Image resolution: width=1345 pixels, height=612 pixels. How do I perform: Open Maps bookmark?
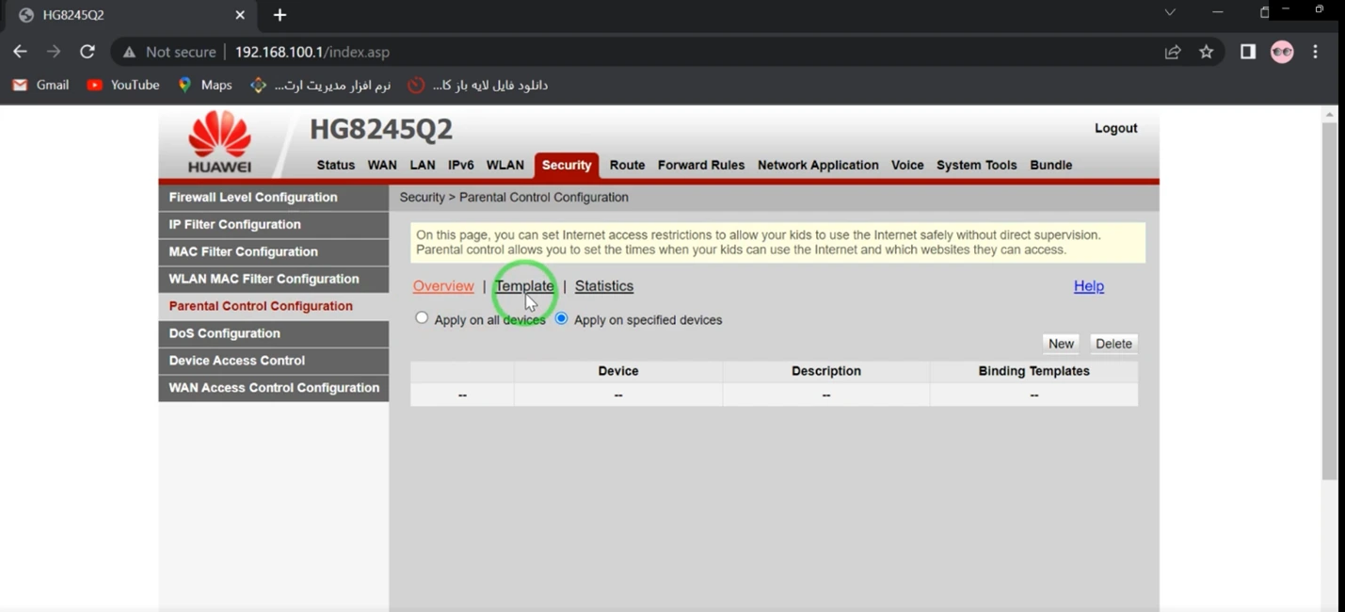tap(205, 85)
